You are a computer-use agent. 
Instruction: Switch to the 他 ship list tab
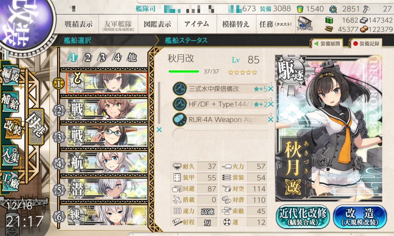tap(132, 57)
